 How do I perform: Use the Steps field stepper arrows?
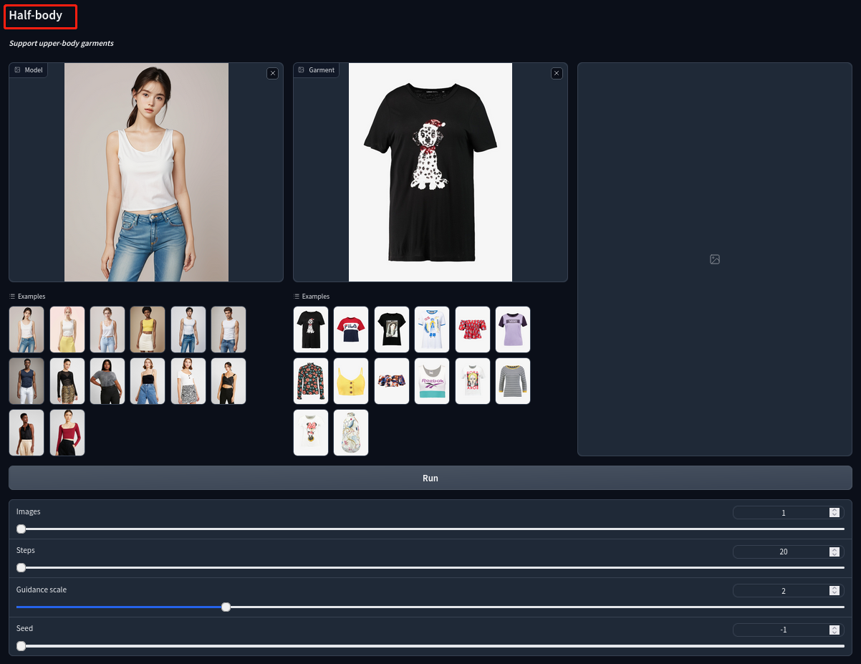[834, 552]
